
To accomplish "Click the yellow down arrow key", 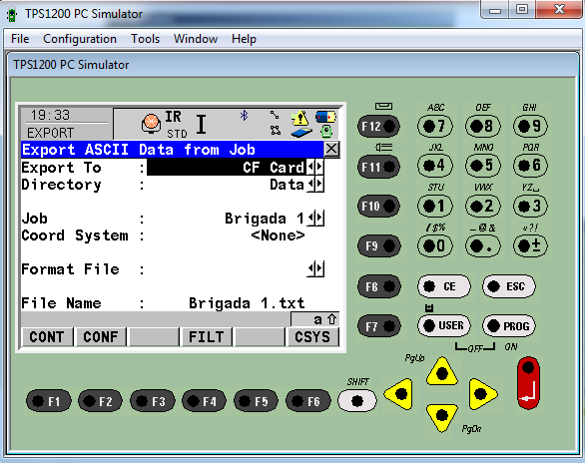I will 442,417.
